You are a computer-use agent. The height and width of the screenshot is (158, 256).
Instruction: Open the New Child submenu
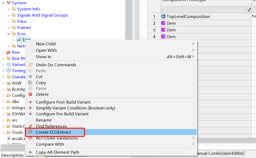coord(46,44)
